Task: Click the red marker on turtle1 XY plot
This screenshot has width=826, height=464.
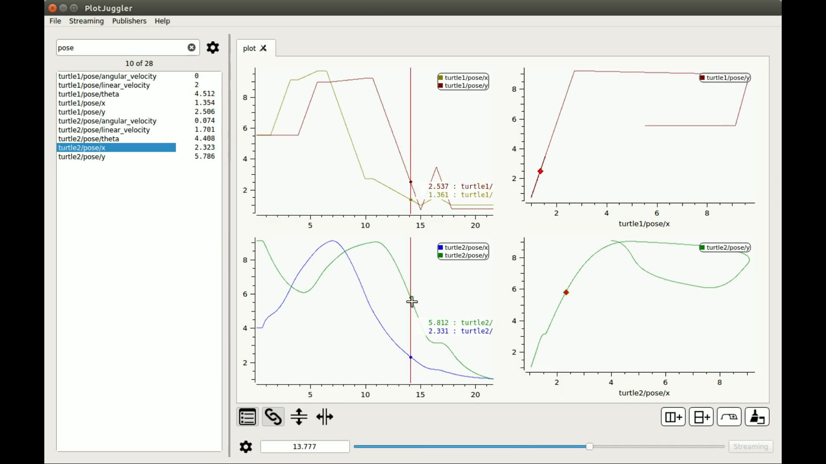Action: pos(540,171)
